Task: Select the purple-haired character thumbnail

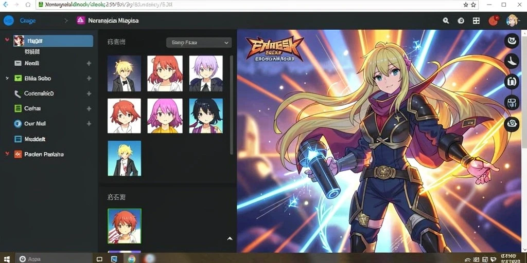Action: tap(206, 73)
